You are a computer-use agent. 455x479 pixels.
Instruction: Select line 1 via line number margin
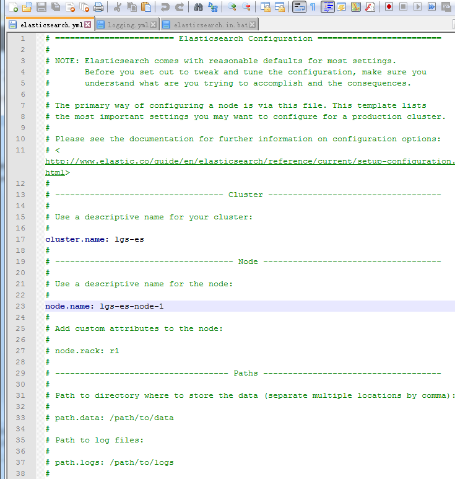tap(22, 38)
